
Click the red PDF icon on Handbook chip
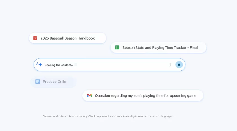pos(35,38)
